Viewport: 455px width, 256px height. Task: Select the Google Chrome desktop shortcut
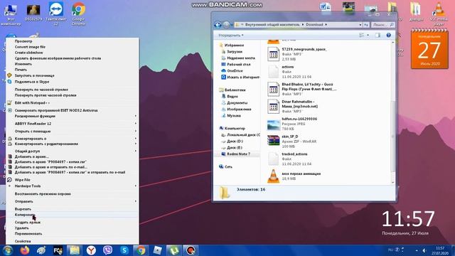tap(78, 14)
